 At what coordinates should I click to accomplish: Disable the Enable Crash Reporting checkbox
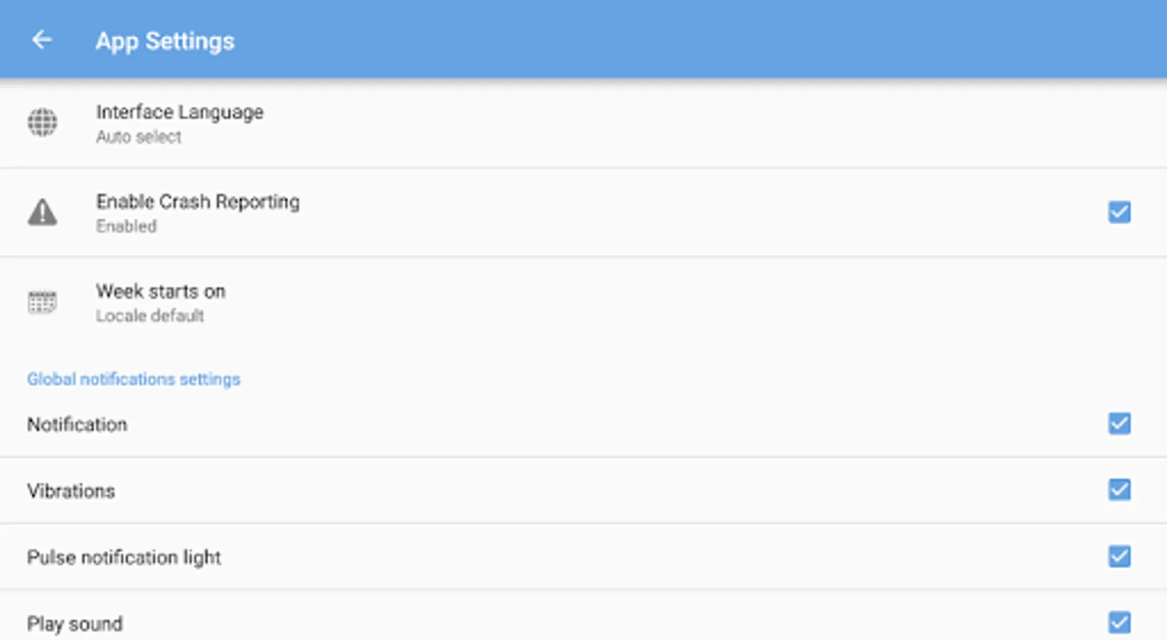[1119, 212]
